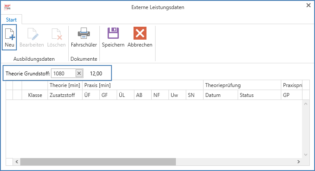Click the 360° application logo
Viewport: 315px width, 171px height.
pos(7,7)
